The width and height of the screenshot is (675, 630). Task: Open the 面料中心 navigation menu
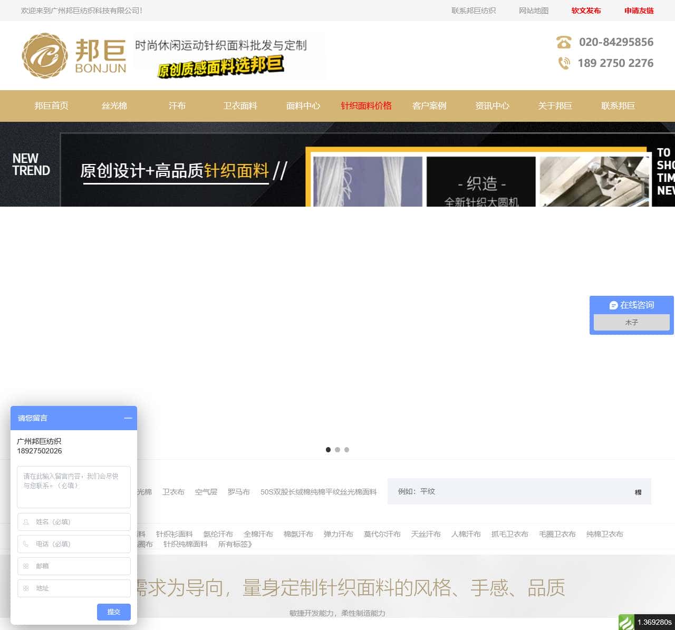303,106
